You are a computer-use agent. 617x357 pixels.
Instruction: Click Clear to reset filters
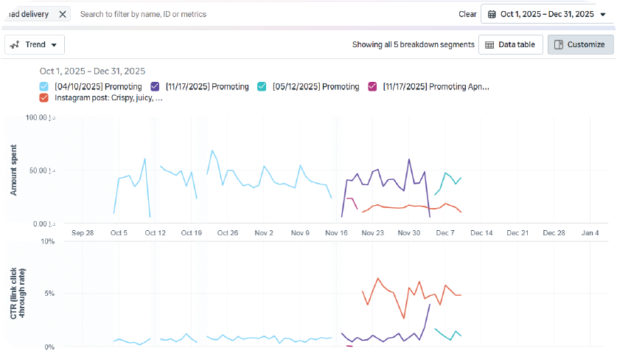tap(467, 14)
